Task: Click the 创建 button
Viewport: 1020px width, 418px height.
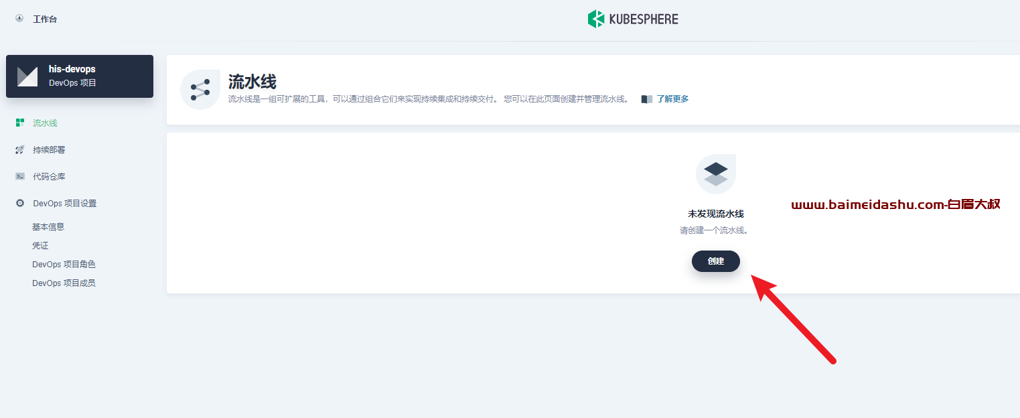Action: pyautogui.click(x=716, y=261)
